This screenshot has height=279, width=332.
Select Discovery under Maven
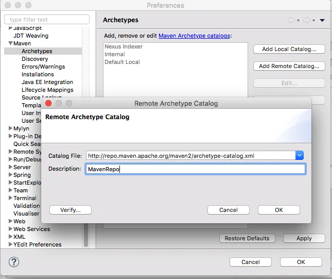pyautogui.click(x=34, y=59)
